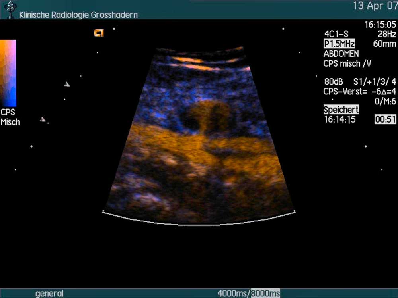Click the 13 Apr 07 date display
398x298 pixels.
[x=374, y=6]
